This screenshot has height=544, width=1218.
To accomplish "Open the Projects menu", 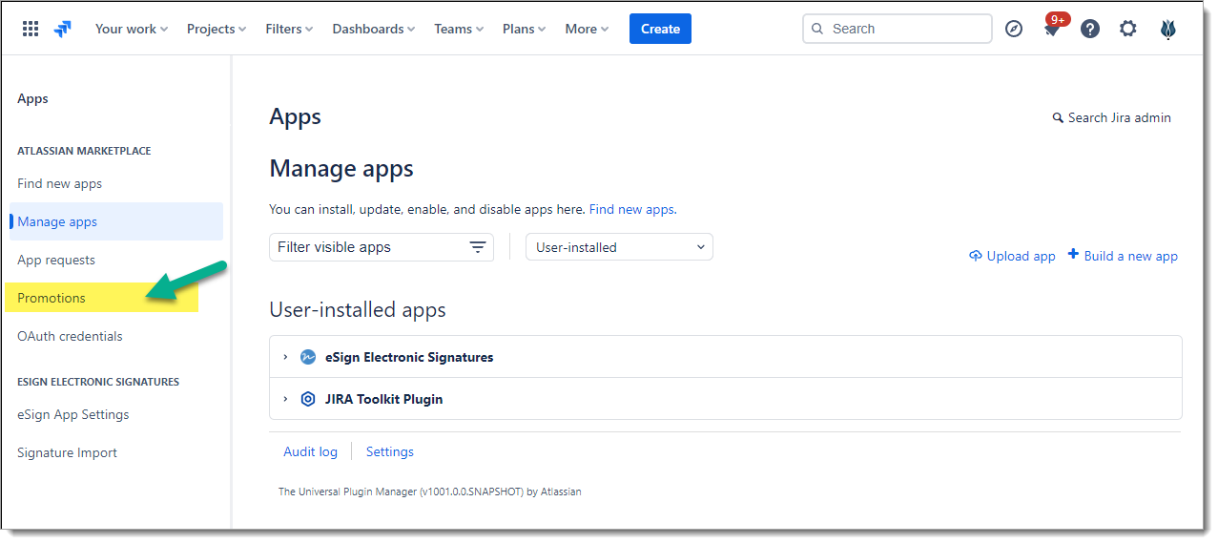I will (216, 29).
